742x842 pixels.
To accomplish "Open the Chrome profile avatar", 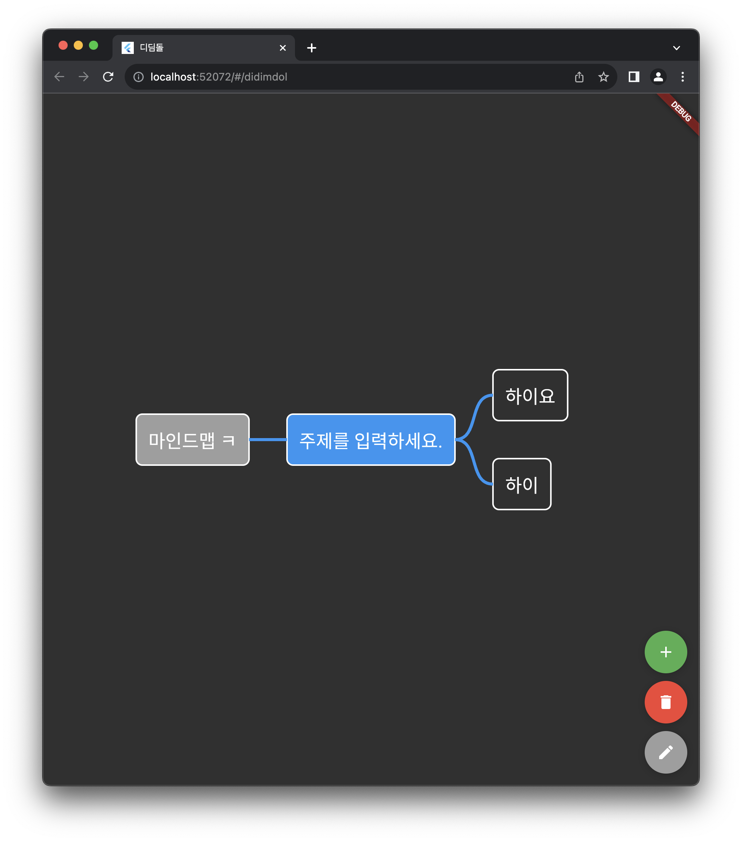I will point(658,77).
